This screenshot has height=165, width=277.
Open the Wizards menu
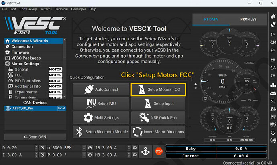(46, 9)
